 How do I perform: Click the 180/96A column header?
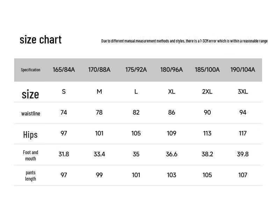coord(172,70)
